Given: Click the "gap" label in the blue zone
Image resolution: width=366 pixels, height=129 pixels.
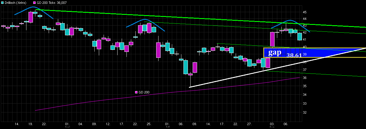Looking at the screenshot, I should tap(275, 52).
